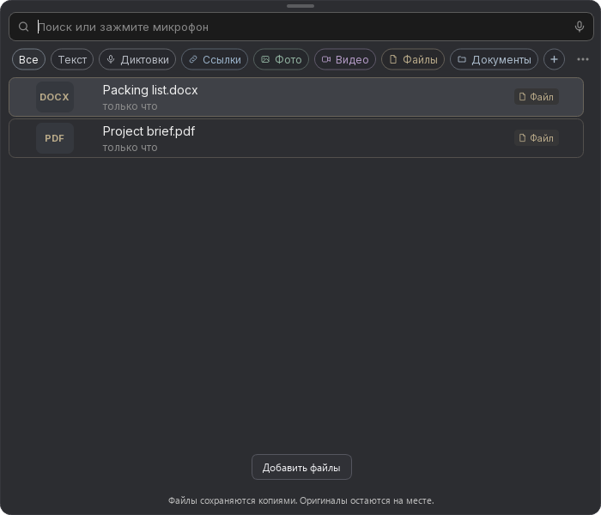Show only Видео items

click(345, 59)
